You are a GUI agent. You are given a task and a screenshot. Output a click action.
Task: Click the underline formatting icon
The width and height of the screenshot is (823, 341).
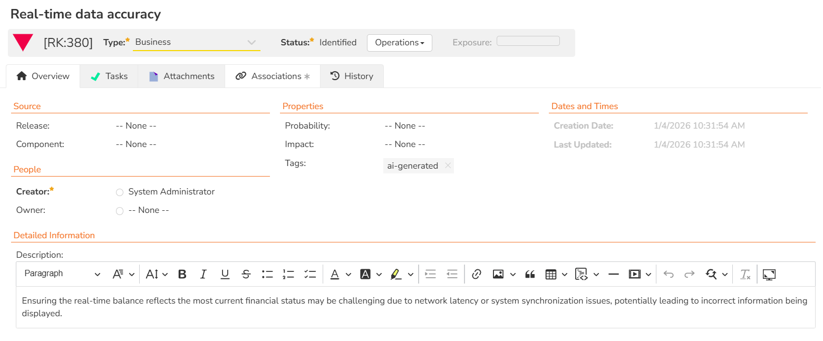pos(225,274)
